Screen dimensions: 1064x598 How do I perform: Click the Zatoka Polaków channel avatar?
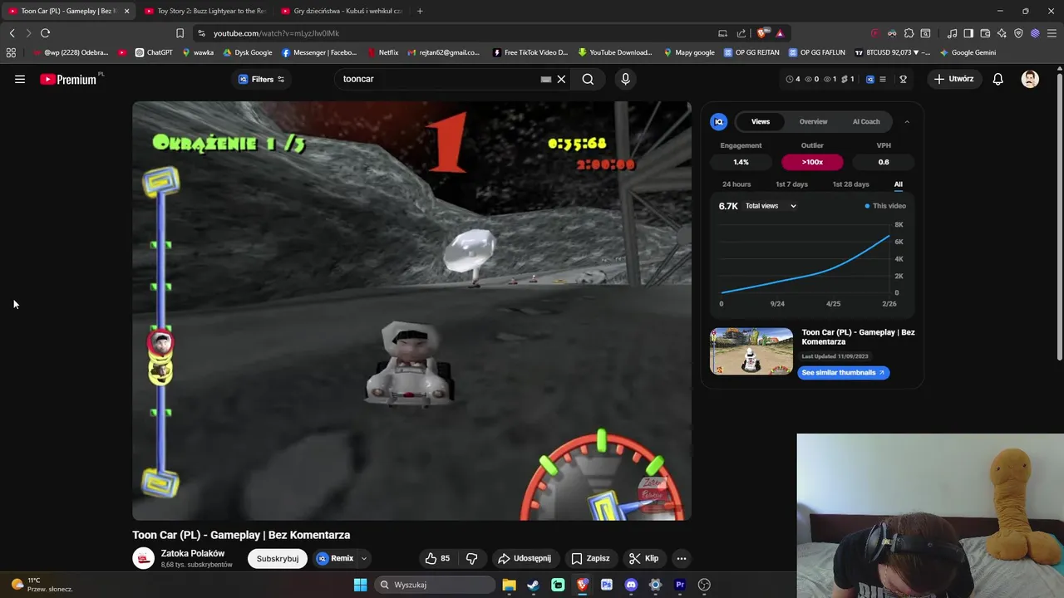pyautogui.click(x=144, y=558)
